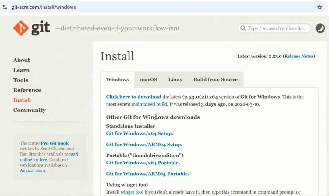Open the Community sidebar page
This screenshot has height=196, width=329.
(x=29, y=110)
